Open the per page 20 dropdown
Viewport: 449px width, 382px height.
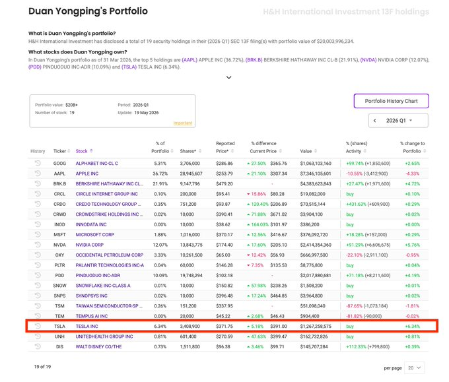pyautogui.click(x=415, y=367)
